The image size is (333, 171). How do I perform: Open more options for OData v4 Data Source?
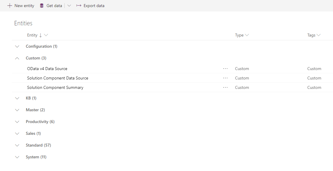[225, 69]
